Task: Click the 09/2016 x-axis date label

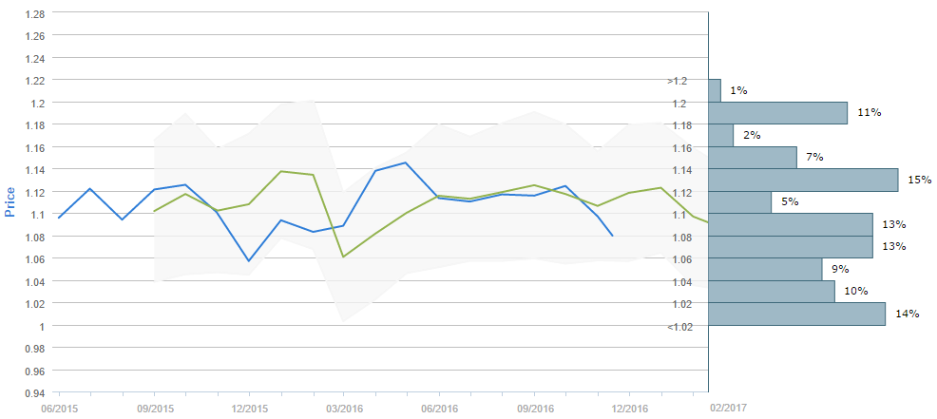Action: pyautogui.click(x=534, y=408)
